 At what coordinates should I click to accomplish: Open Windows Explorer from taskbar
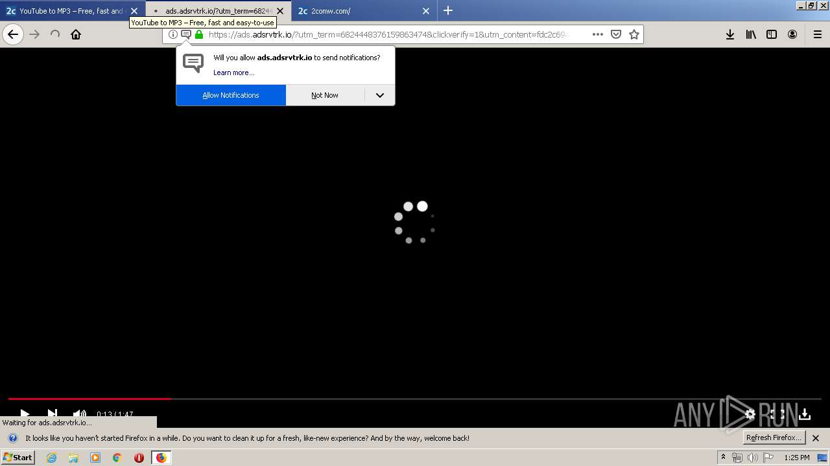click(73, 458)
